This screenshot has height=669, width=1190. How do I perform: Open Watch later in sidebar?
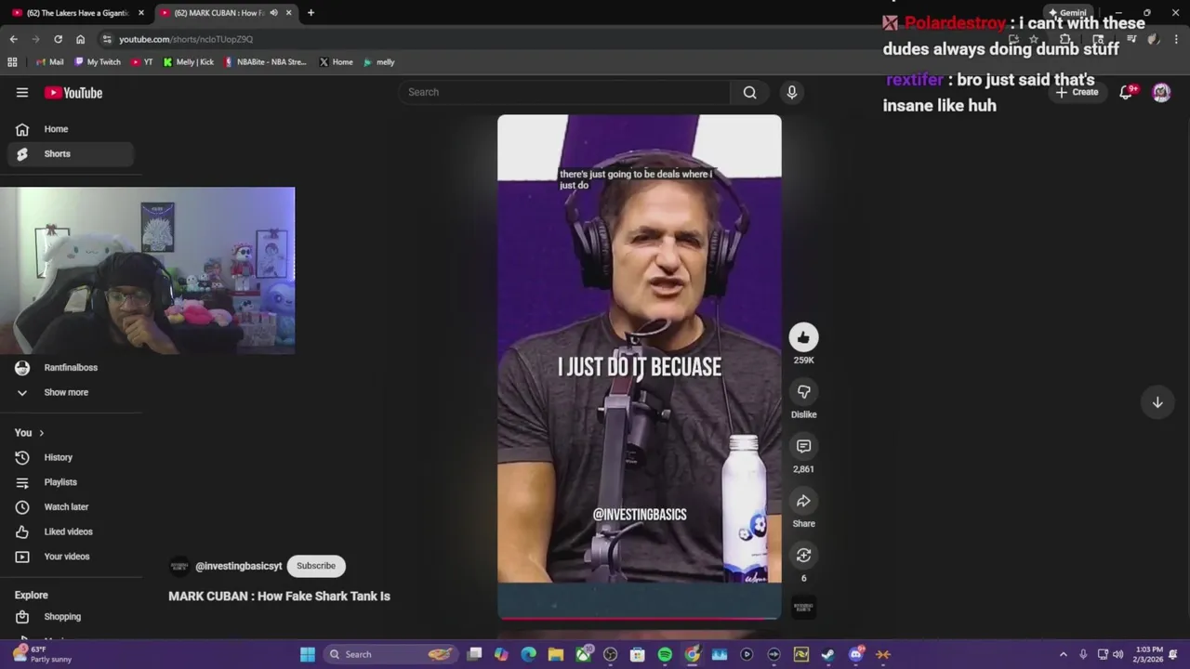pyautogui.click(x=70, y=507)
